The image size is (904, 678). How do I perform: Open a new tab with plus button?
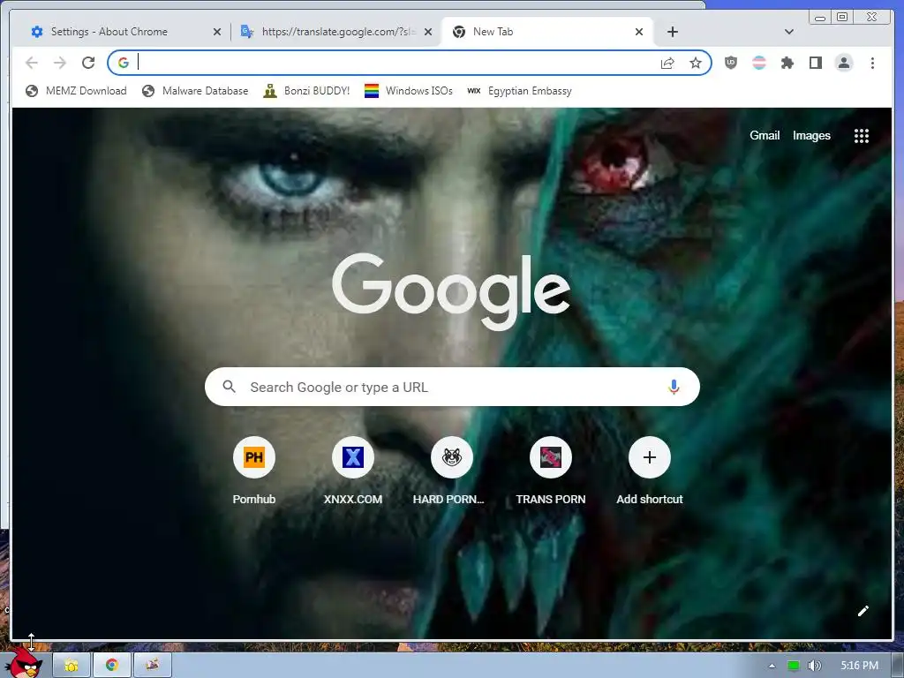point(672,32)
